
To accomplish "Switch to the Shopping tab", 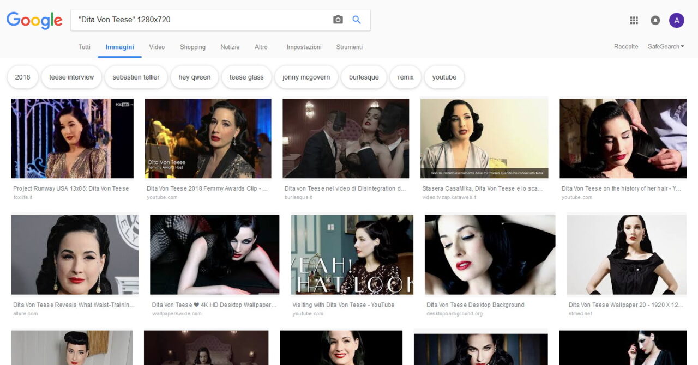I will [192, 47].
